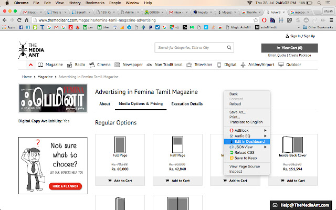Go to the Home icon in Chrome toolbar
336x210 pixels.
[27, 20]
